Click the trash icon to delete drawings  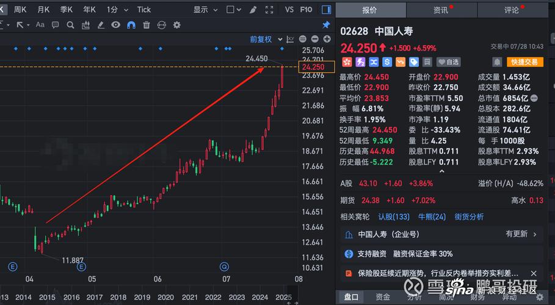click(147, 25)
